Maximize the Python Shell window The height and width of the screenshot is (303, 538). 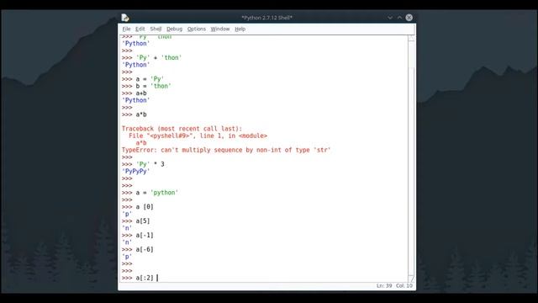399,18
